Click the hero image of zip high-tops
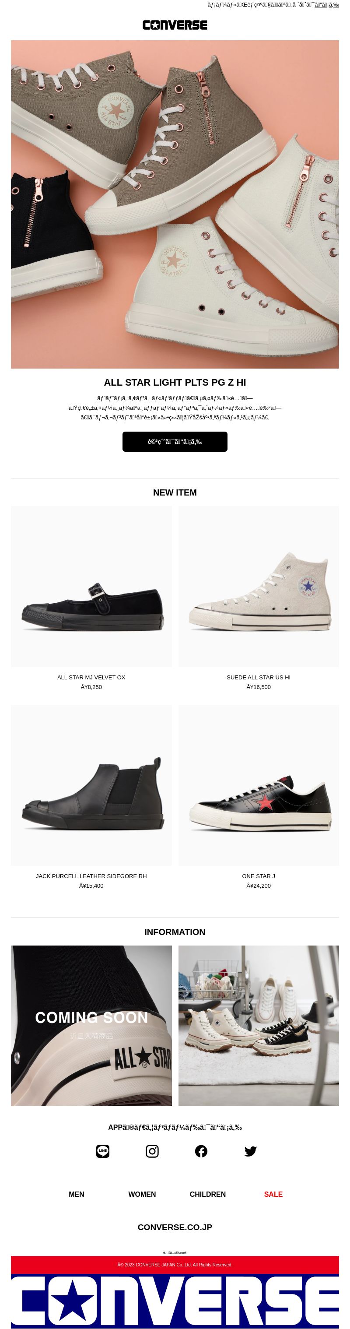This screenshot has width=350, height=1329. click(x=175, y=204)
